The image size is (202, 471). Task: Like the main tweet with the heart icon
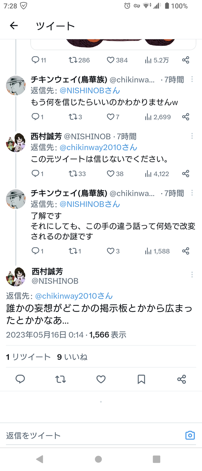click(x=101, y=379)
